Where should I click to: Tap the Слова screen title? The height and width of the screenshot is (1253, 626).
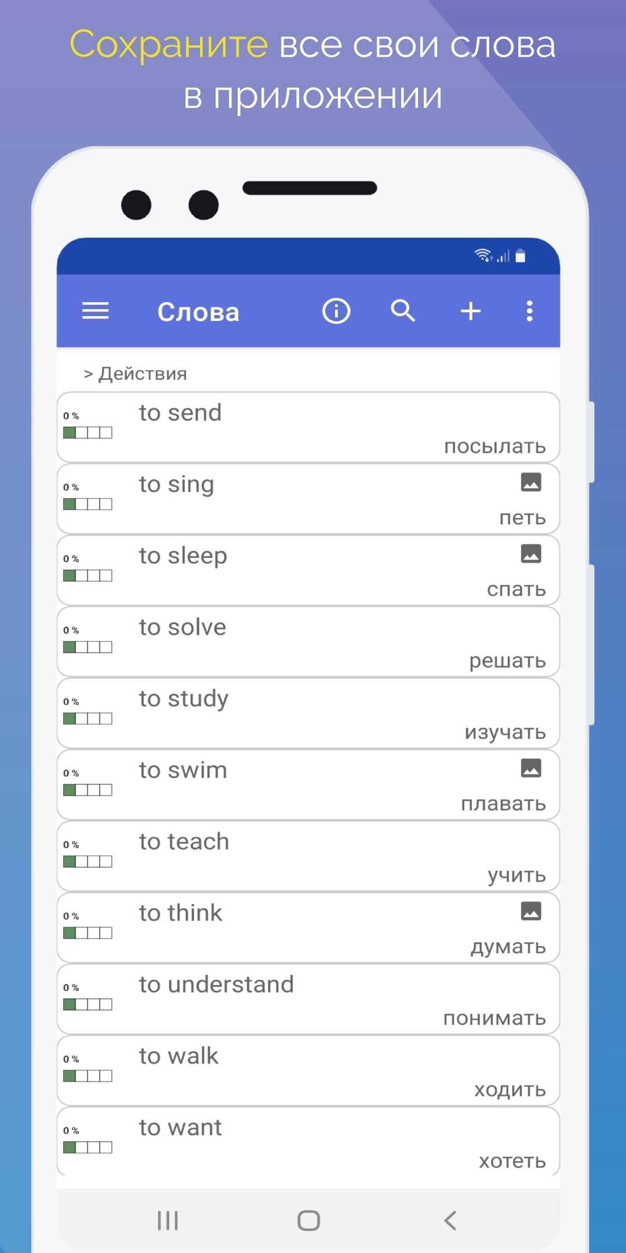pyautogui.click(x=198, y=312)
